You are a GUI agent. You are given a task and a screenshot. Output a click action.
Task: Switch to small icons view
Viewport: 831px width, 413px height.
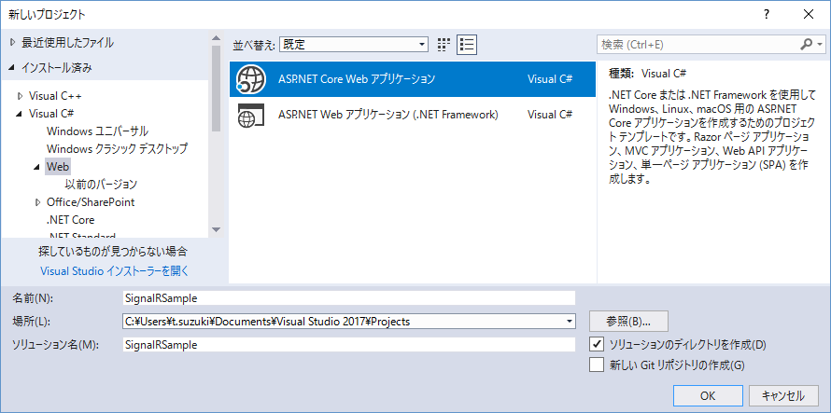tap(444, 45)
